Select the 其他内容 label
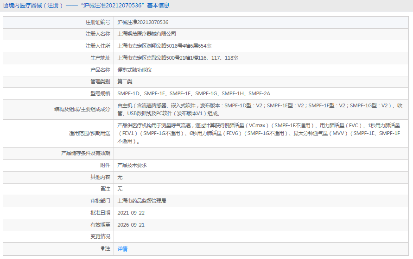This screenshot has height=259, width=413. (x=100, y=177)
